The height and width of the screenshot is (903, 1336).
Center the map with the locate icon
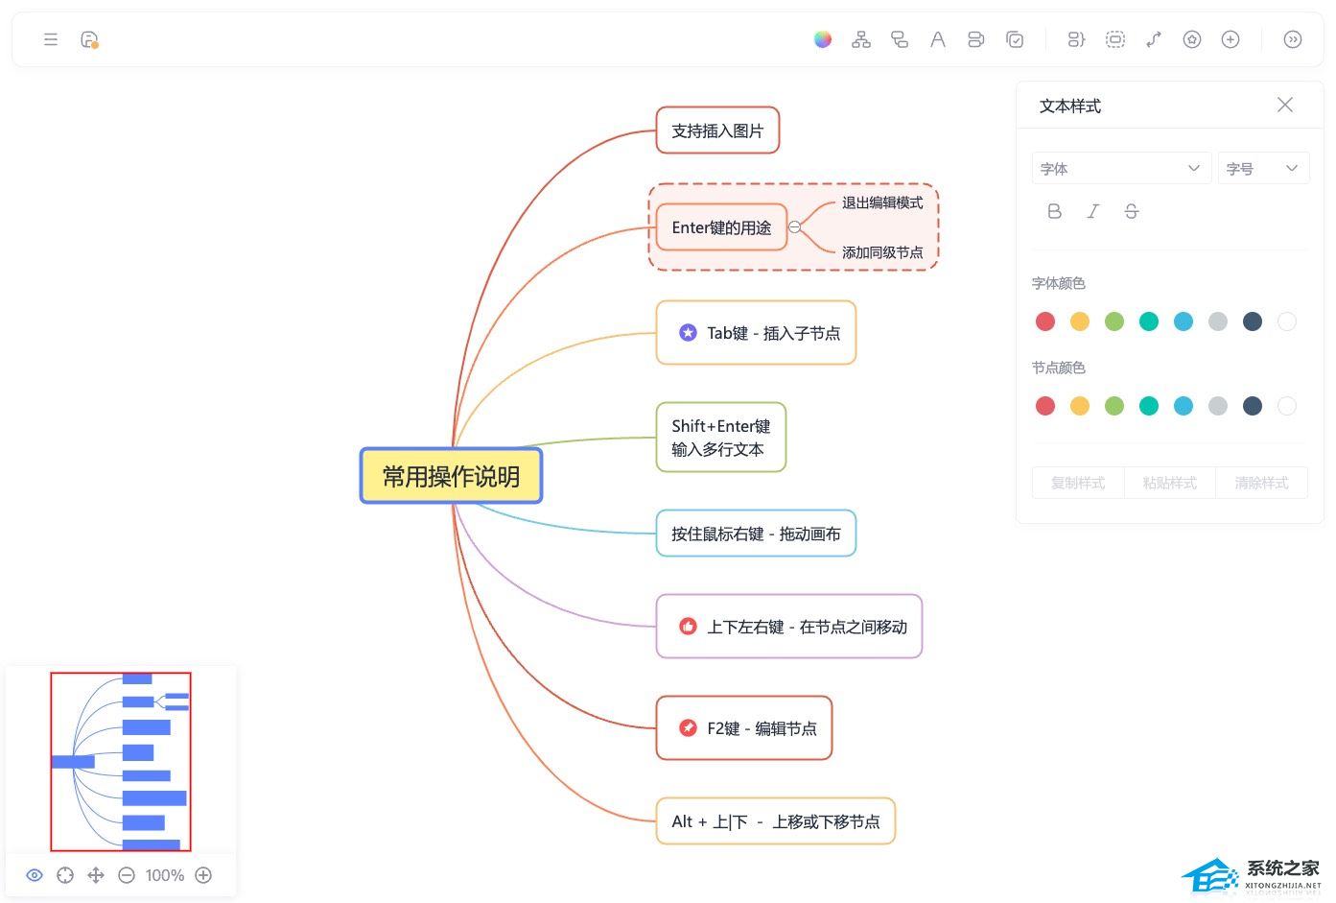tap(65, 875)
